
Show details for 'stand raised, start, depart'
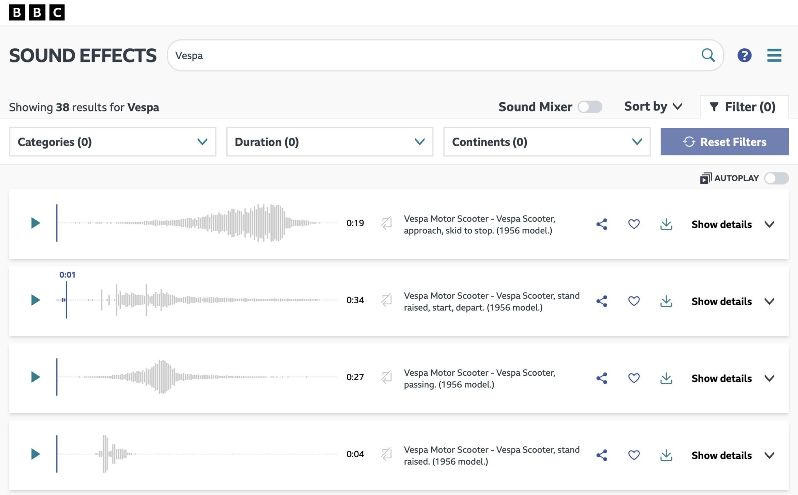[x=733, y=302]
